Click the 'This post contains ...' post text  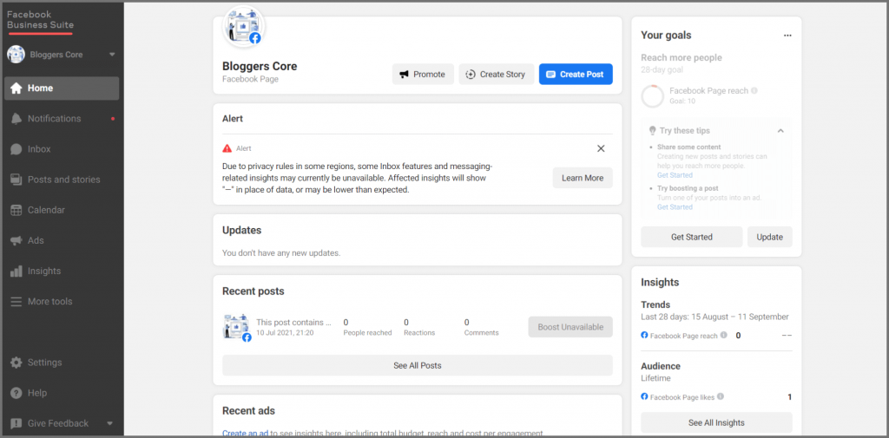293,323
